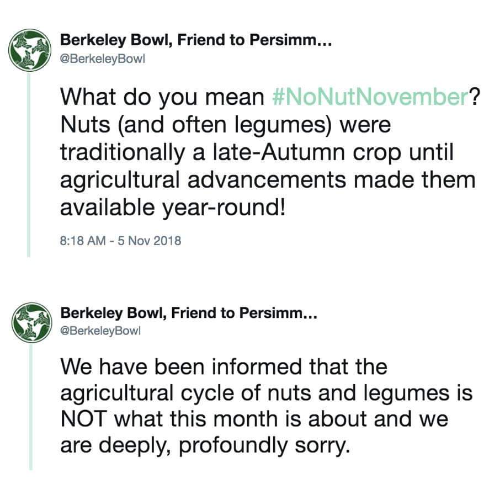Click the display name on the first tweet
The image size is (489, 489).
196,40
